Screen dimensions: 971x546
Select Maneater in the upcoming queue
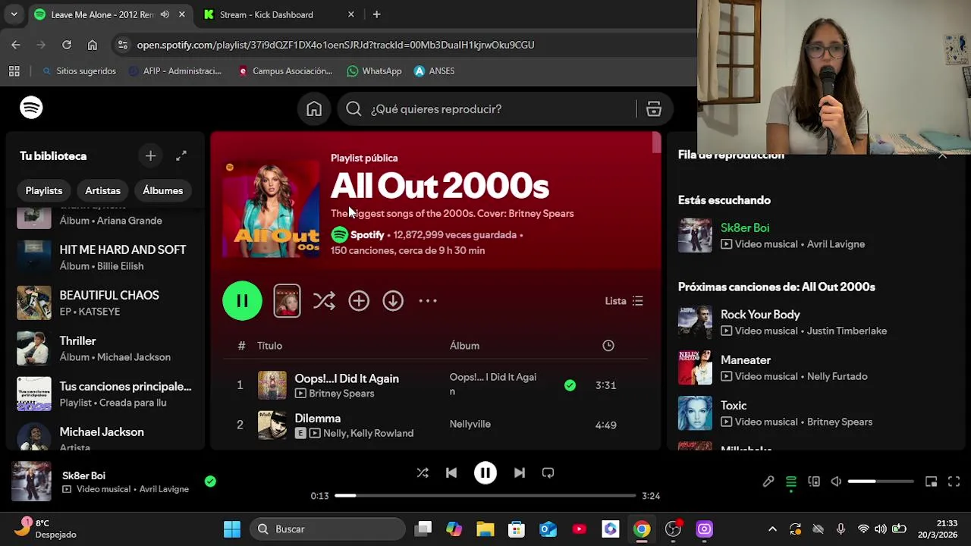tap(746, 360)
